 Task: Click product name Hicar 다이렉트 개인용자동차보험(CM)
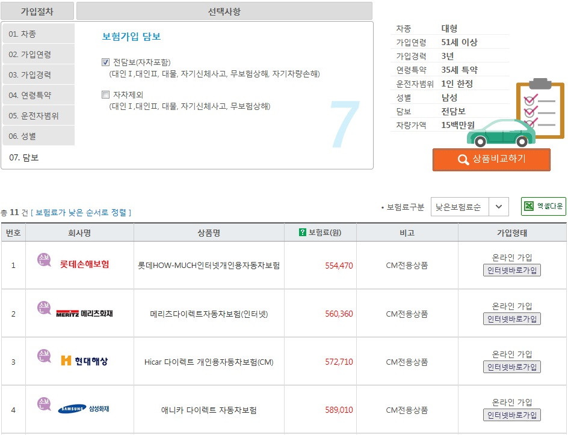(x=209, y=362)
